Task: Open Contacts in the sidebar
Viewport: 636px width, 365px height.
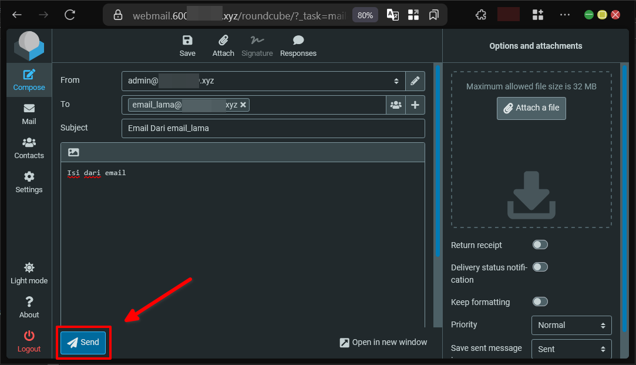Action: [29, 148]
